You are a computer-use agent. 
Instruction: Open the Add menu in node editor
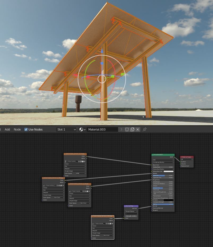tap(7, 129)
